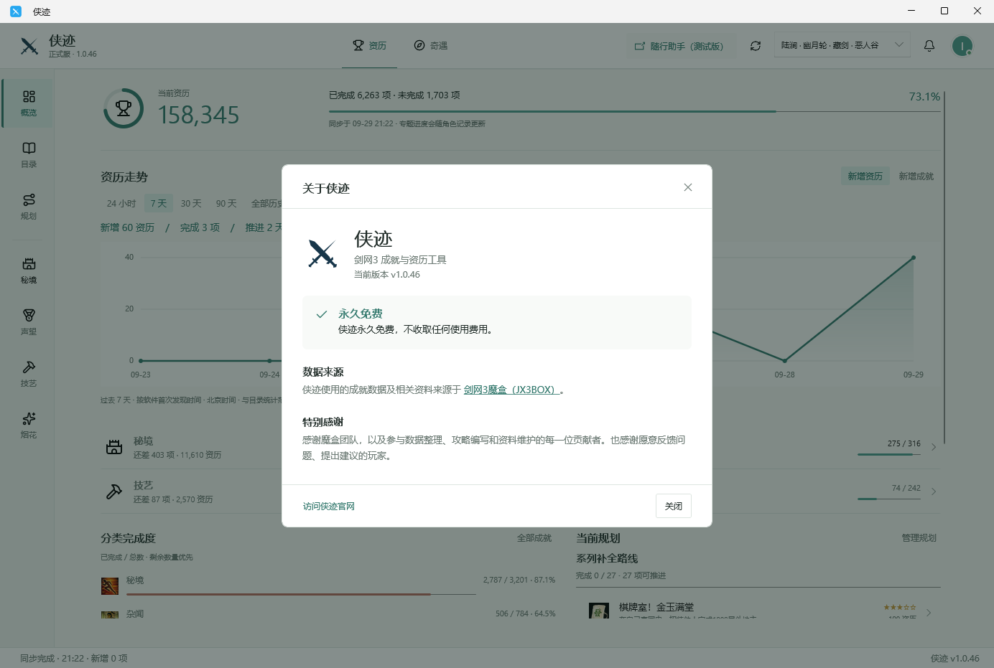Click the 秘境 category icon in summary row
This screenshot has width=994, height=668.
point(114,447)
